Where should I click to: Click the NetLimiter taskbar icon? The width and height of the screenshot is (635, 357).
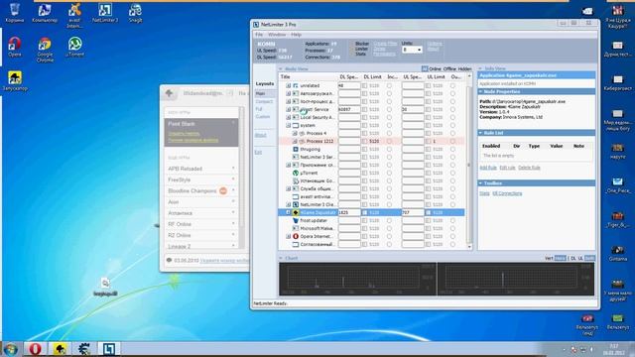[108, 349]
